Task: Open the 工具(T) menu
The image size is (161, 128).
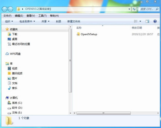Action: point(43,16)
